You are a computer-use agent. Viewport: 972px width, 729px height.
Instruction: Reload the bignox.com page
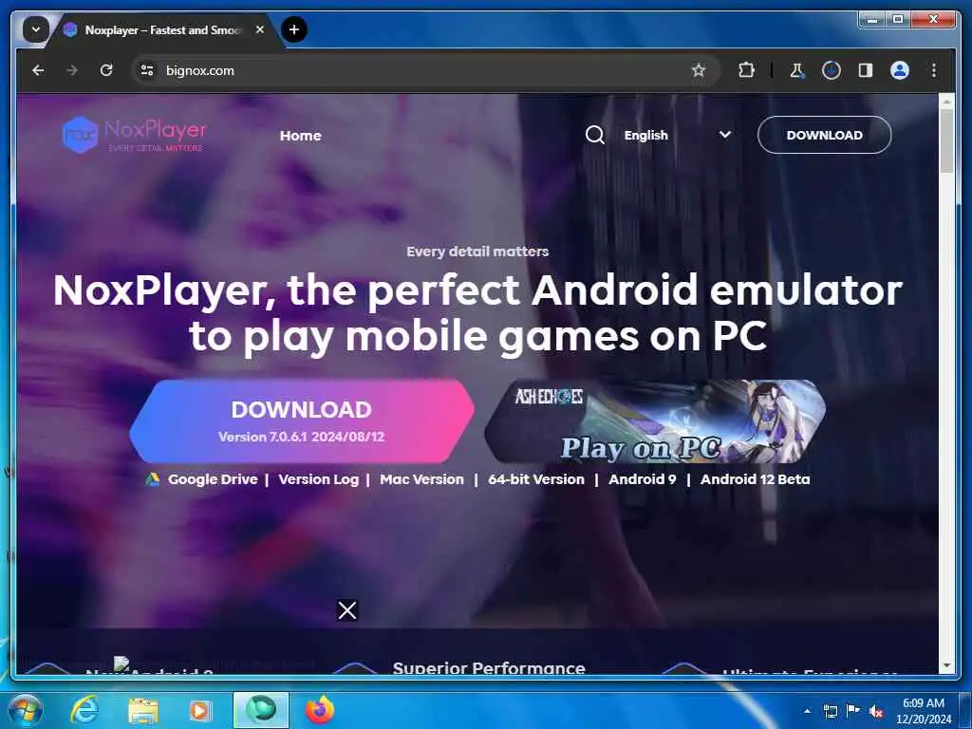(x=106, y=70)
